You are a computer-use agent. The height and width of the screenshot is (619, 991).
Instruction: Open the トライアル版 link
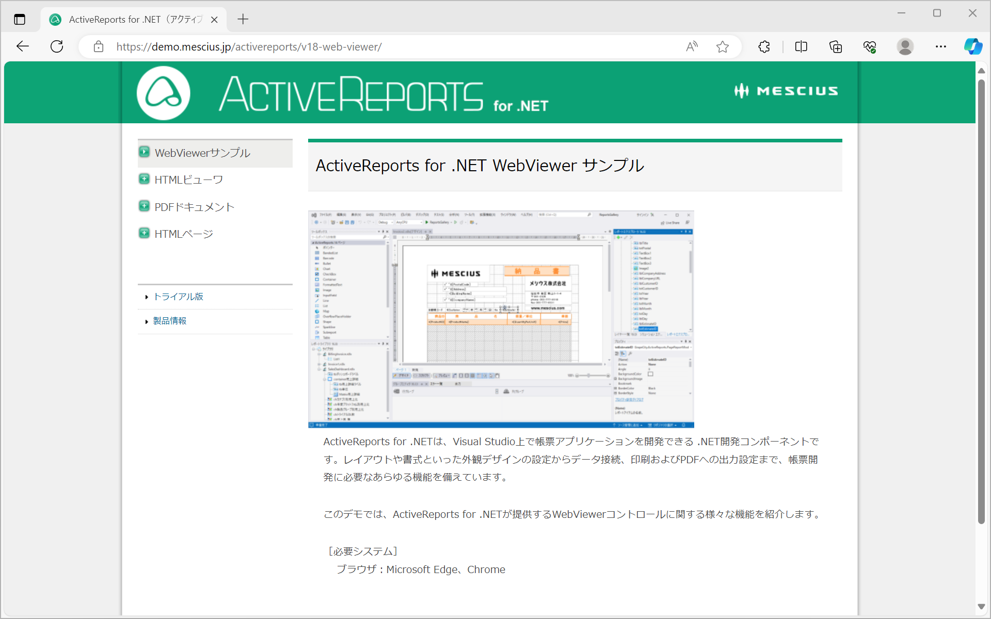(179, 297)
